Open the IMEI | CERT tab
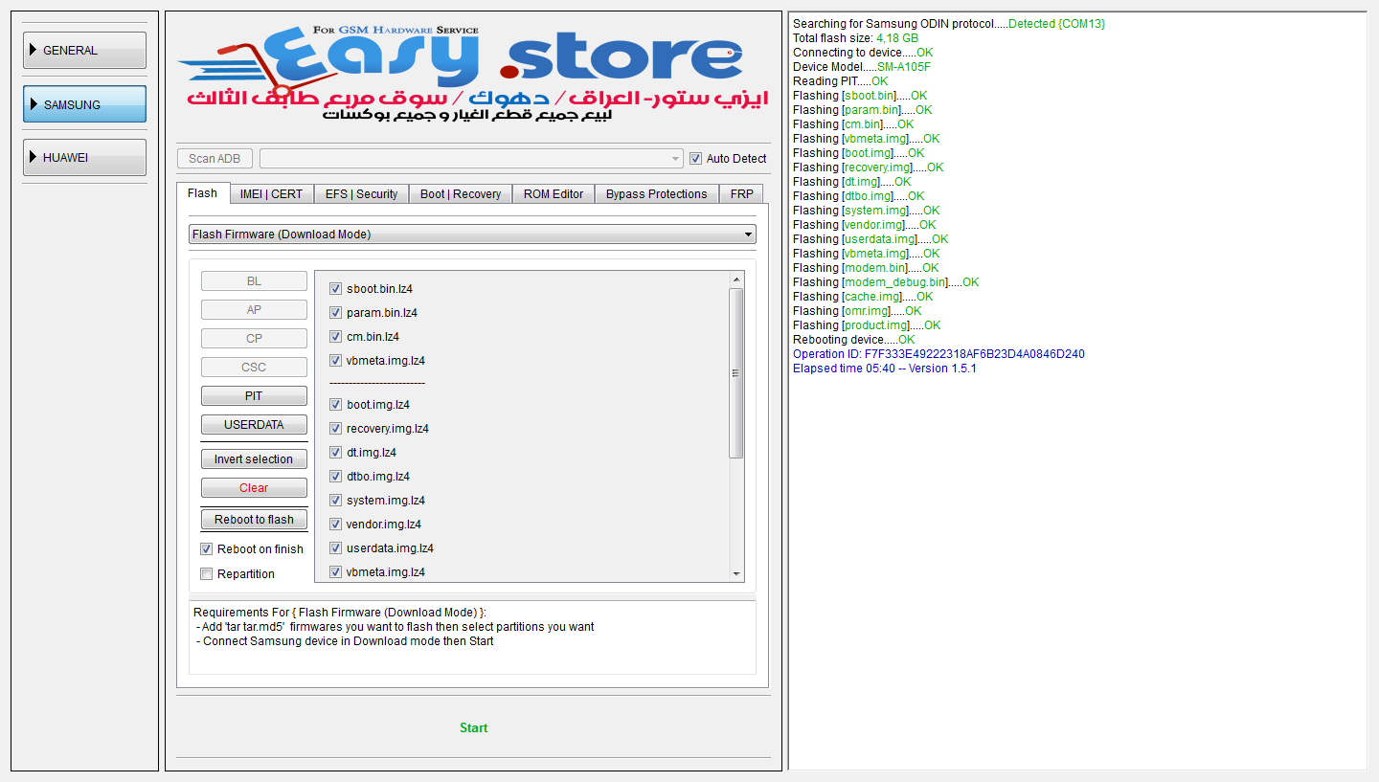Screen dimensions: 1379x782 [x=271, y=194]
